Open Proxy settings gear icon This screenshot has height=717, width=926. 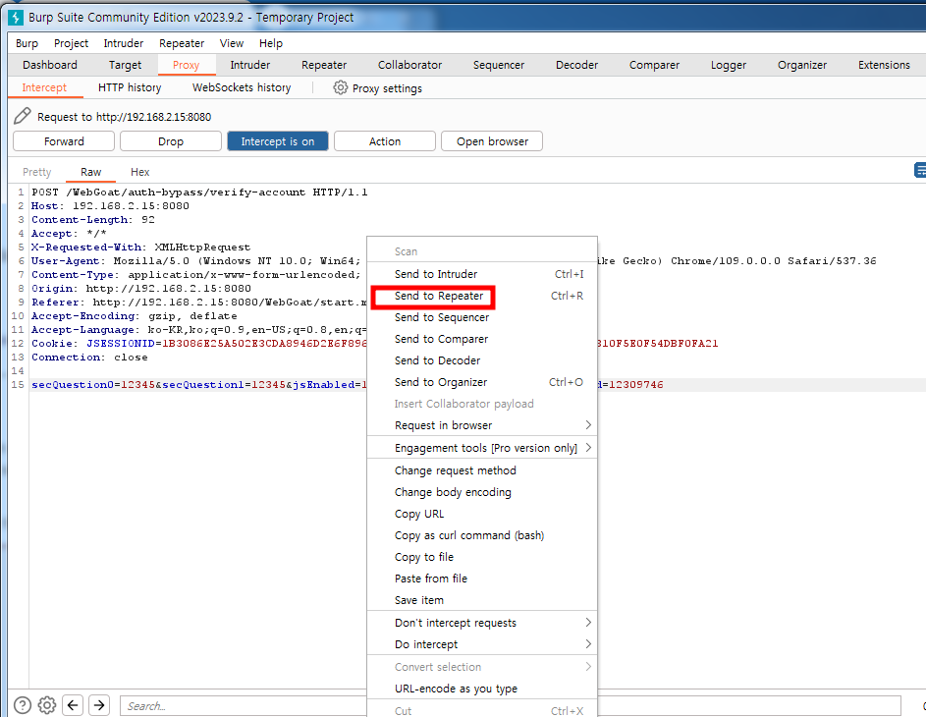(x=340, y=87)
